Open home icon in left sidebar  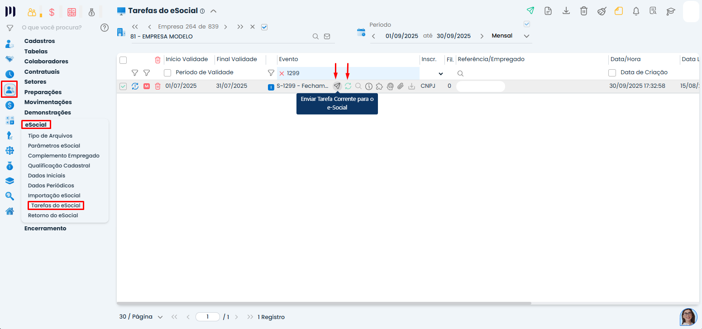point(10,211)
